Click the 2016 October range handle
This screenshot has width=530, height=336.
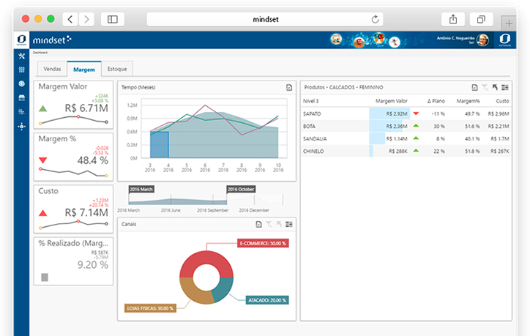(241, 190)
